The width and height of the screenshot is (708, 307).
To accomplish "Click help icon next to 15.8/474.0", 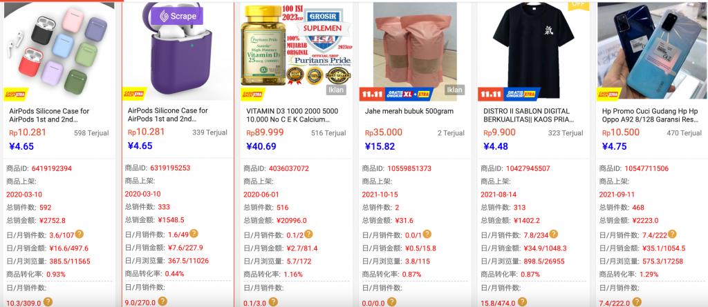I will pyautogui.click(x=522, y=302).
